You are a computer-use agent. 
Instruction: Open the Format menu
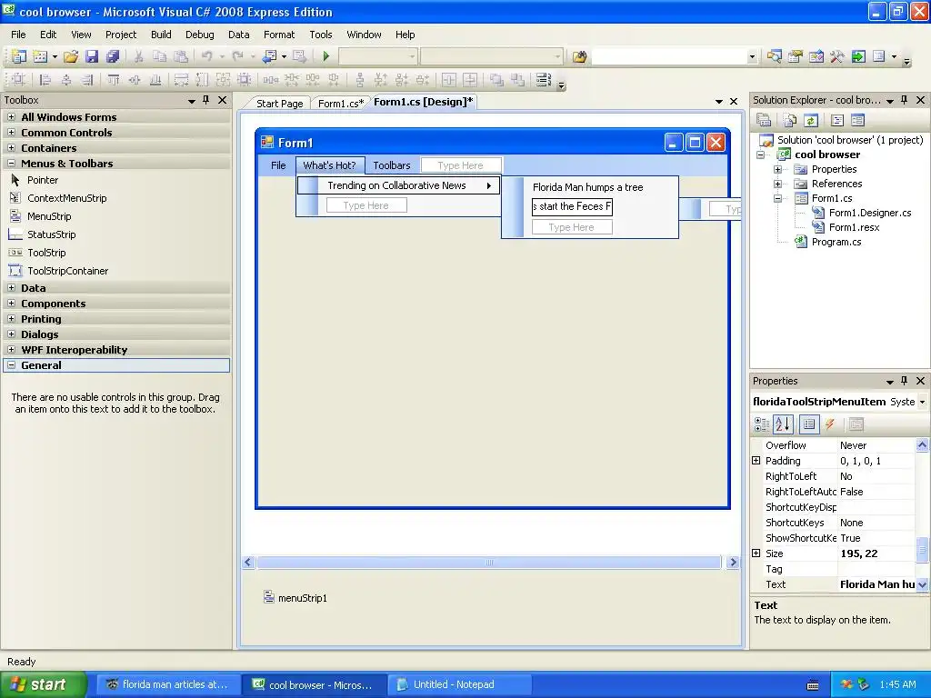click(x=279, y=35)
